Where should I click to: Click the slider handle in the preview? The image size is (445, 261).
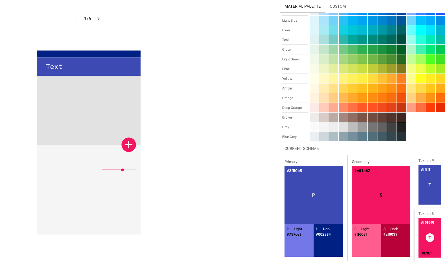point(122,170)
